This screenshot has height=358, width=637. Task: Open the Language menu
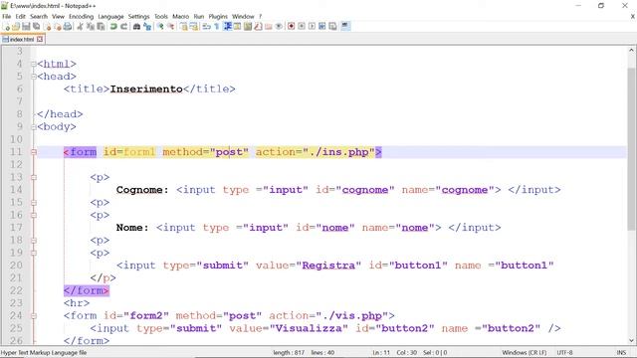pos(110,17)
